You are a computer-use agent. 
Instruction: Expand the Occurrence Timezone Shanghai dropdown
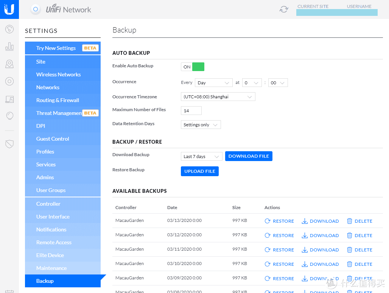tap(218, 97)
